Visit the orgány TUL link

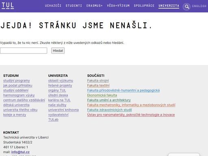[x=57, y=90]
